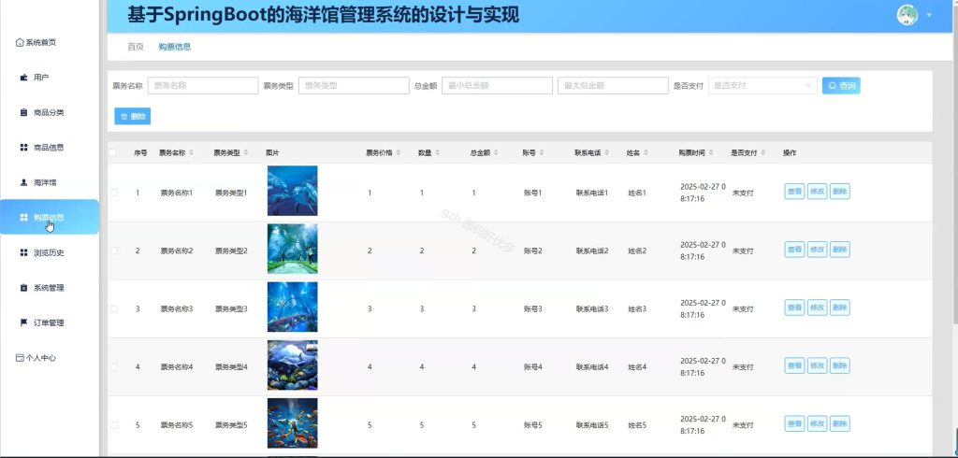Sort by 账号 column arrows
958x458 pixels.
pyautogui.click(x=542, y=152)
